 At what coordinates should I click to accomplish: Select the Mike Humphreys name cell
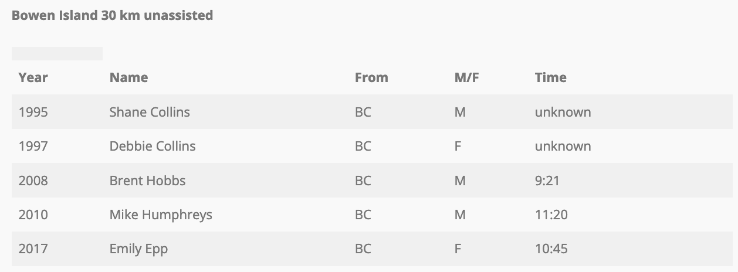click(161, 215)
